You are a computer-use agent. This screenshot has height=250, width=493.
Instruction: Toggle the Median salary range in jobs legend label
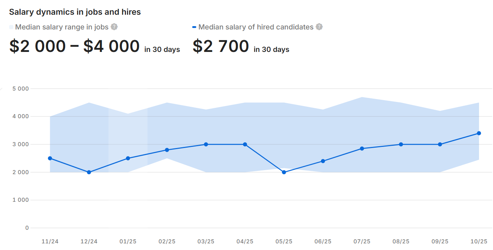coord(61,27)
